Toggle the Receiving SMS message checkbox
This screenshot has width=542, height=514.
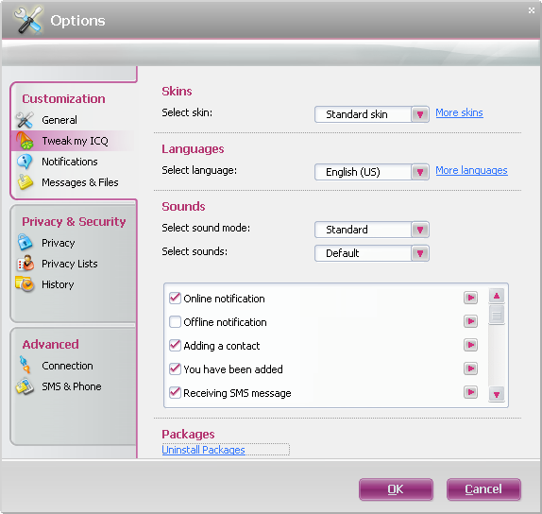[175, 393]
